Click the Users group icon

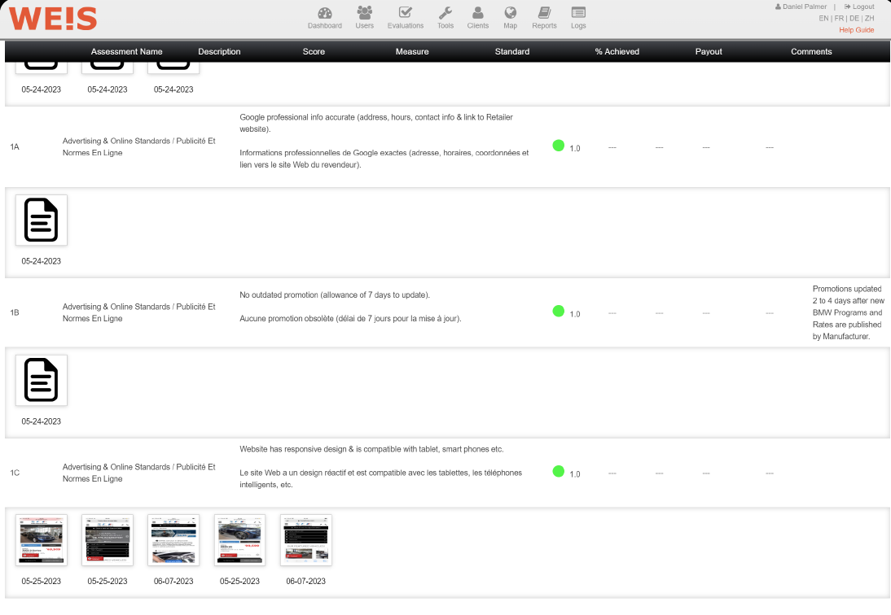365,13
